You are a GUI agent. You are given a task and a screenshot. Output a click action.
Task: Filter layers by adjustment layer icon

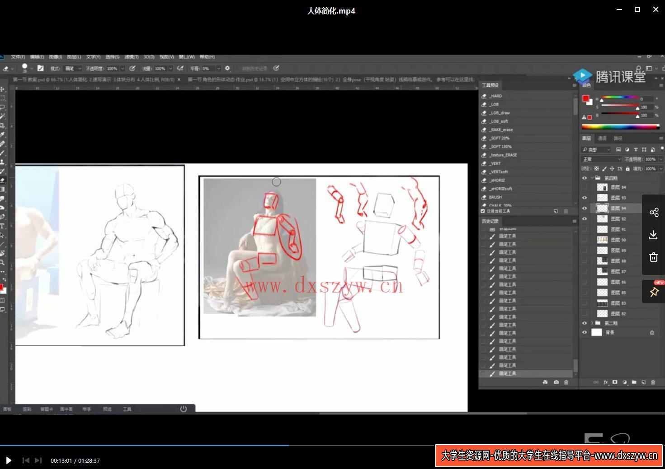(627, 149)
